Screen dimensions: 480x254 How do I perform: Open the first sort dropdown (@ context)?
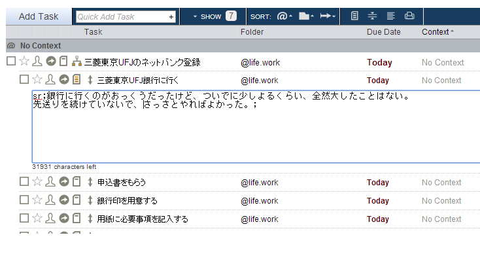[284, 16]
